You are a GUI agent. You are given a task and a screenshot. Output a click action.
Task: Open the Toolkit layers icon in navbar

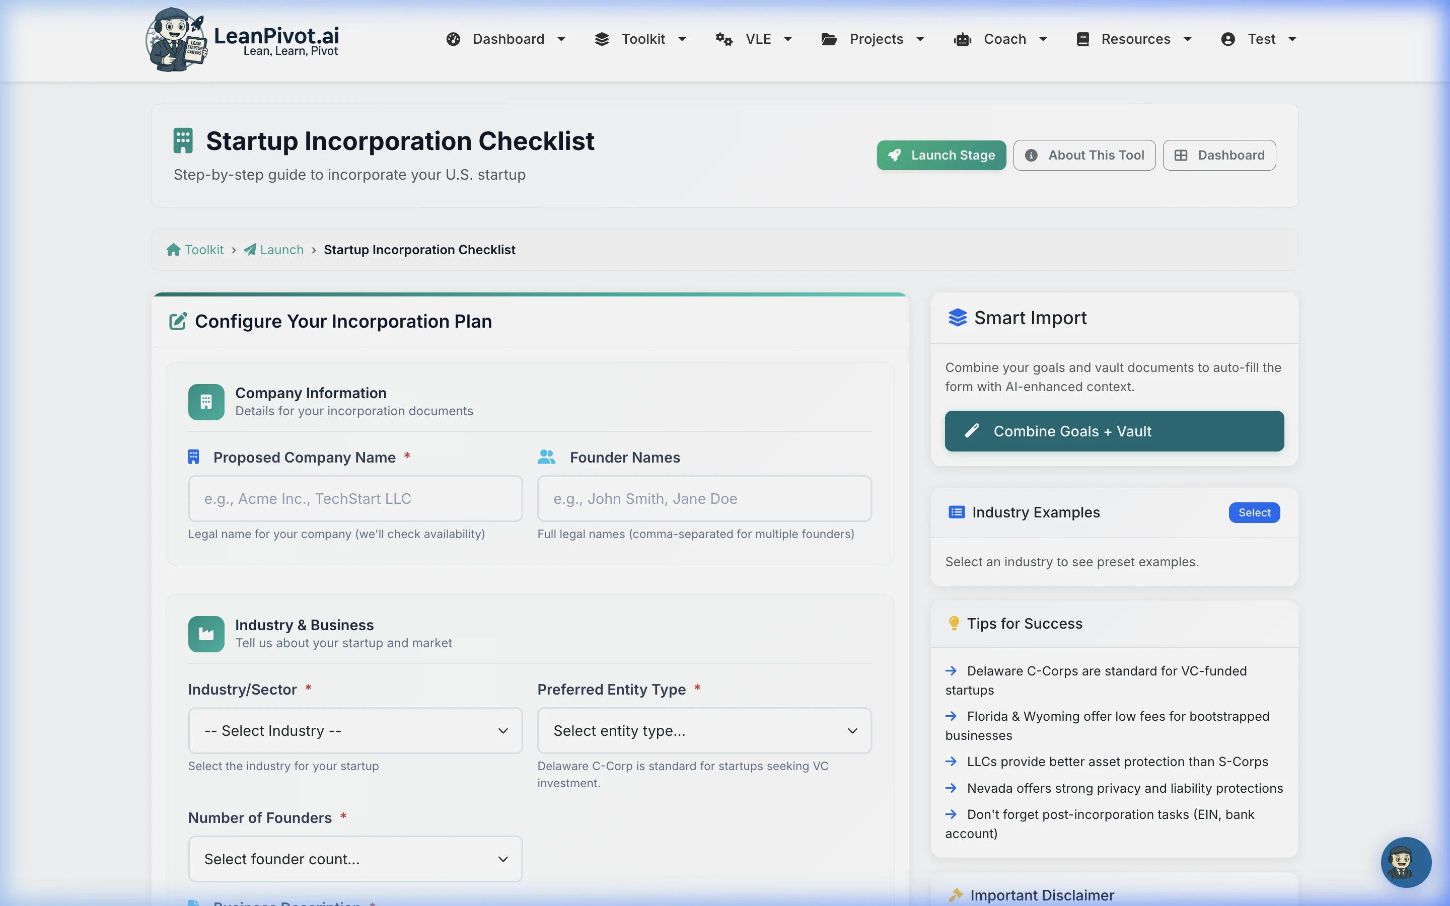tap(603, 38)
